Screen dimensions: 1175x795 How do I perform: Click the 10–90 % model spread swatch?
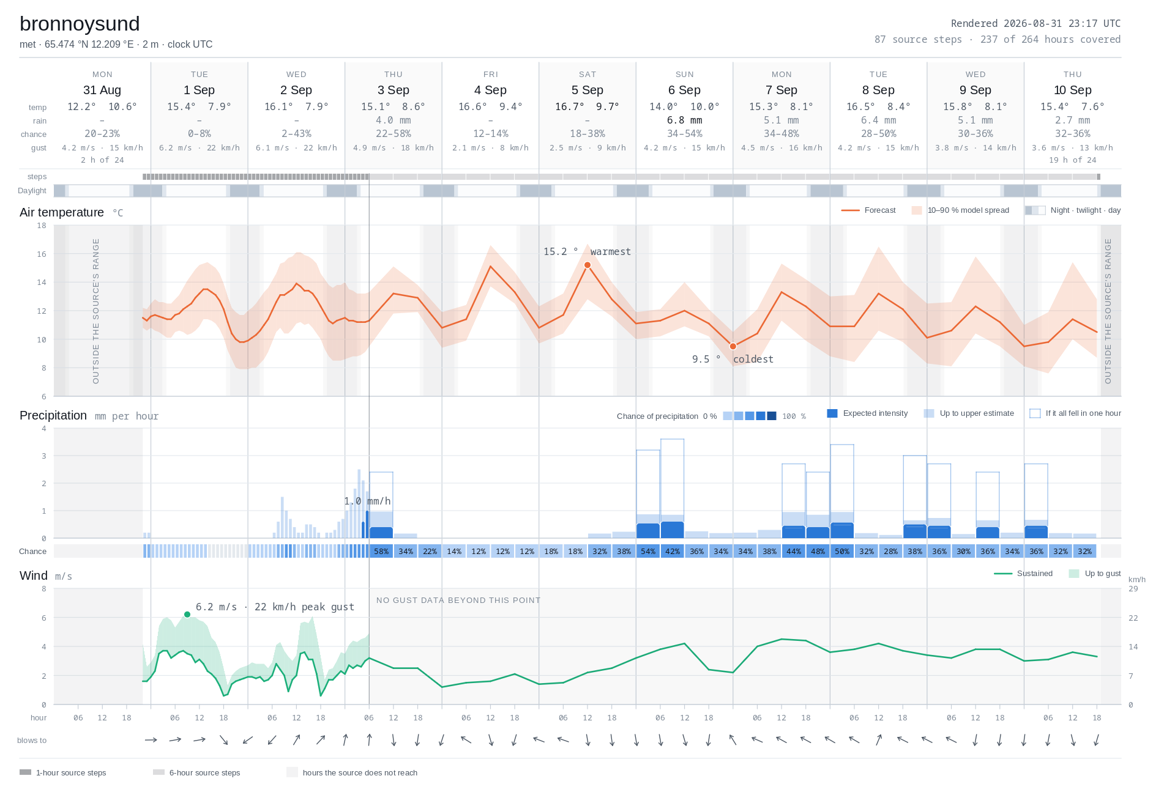tap(917, 210)
